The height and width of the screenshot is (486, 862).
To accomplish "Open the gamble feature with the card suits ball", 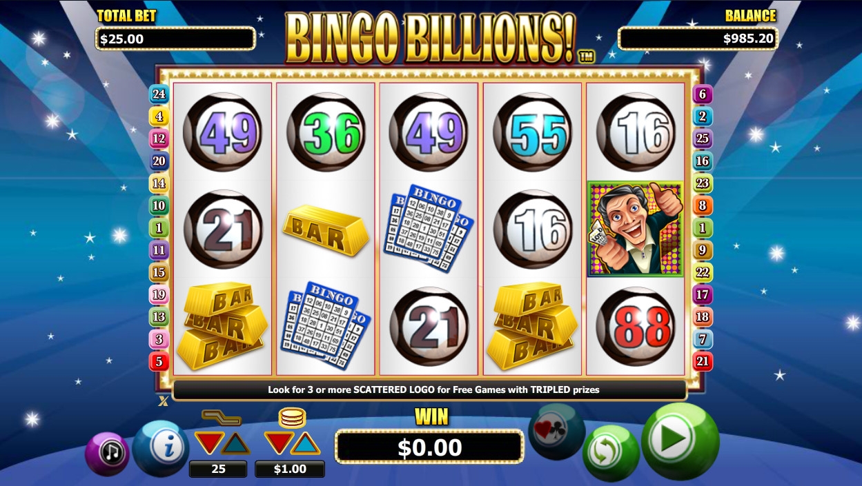I will pos(556,432).
